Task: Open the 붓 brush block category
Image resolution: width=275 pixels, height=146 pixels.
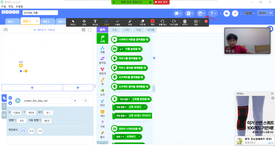Action: (102, 81)
